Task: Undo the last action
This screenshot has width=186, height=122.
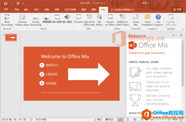Action: tap(11, 3)
